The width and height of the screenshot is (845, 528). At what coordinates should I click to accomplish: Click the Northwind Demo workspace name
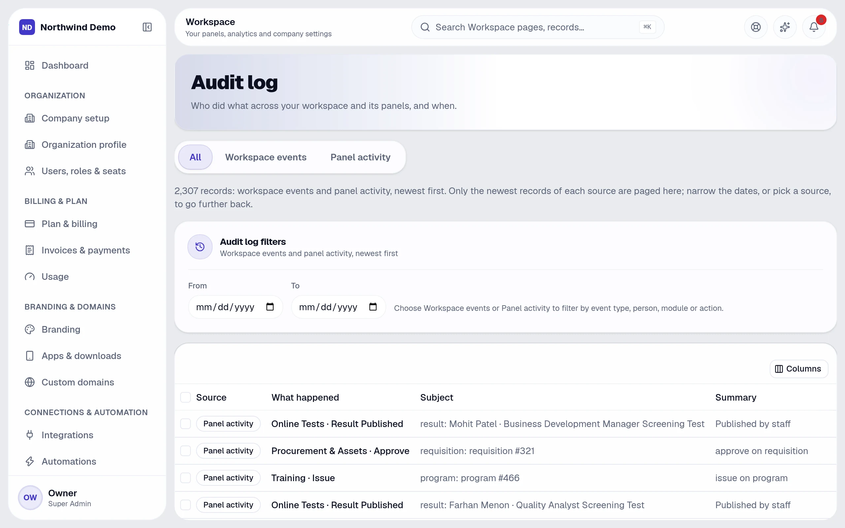(x=78, y=27)
